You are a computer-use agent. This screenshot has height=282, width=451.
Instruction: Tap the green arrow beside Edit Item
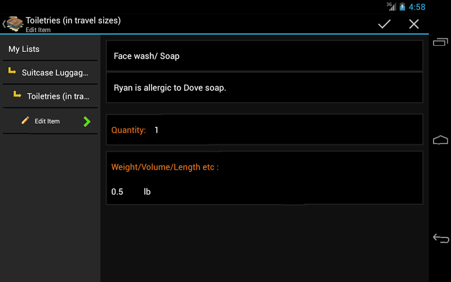(87, 121)
